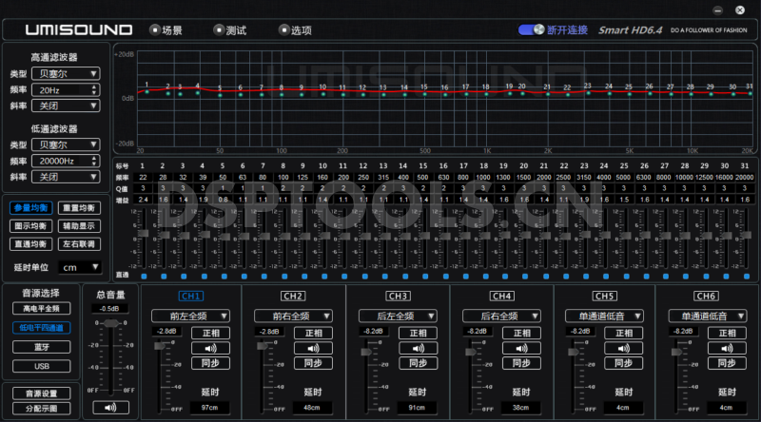Select the 蓝牙 Bluetooth source button
This screenshot has width=761, height=422.
tap(41, 347)
